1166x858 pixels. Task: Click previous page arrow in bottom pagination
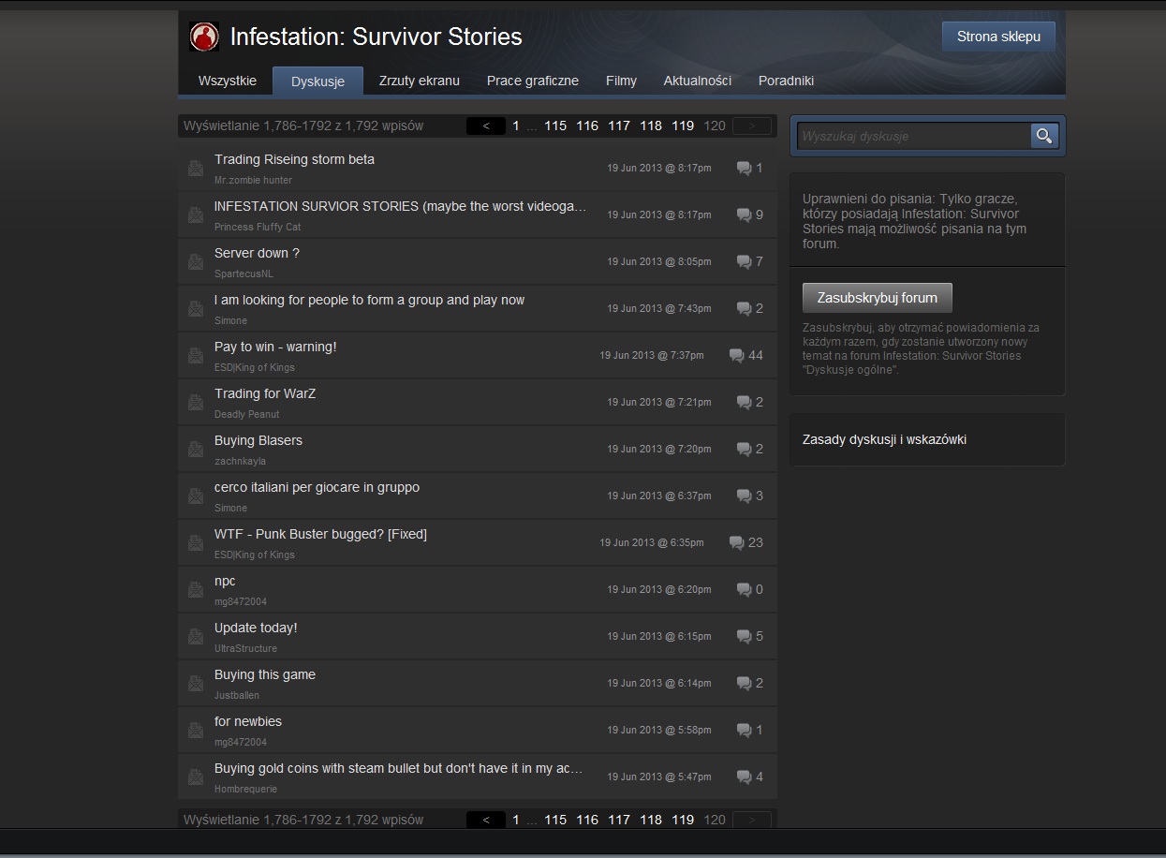point(486,820)
